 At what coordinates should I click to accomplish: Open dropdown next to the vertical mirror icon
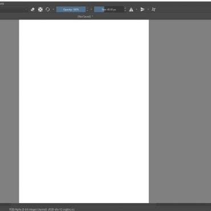coord(148,9)
